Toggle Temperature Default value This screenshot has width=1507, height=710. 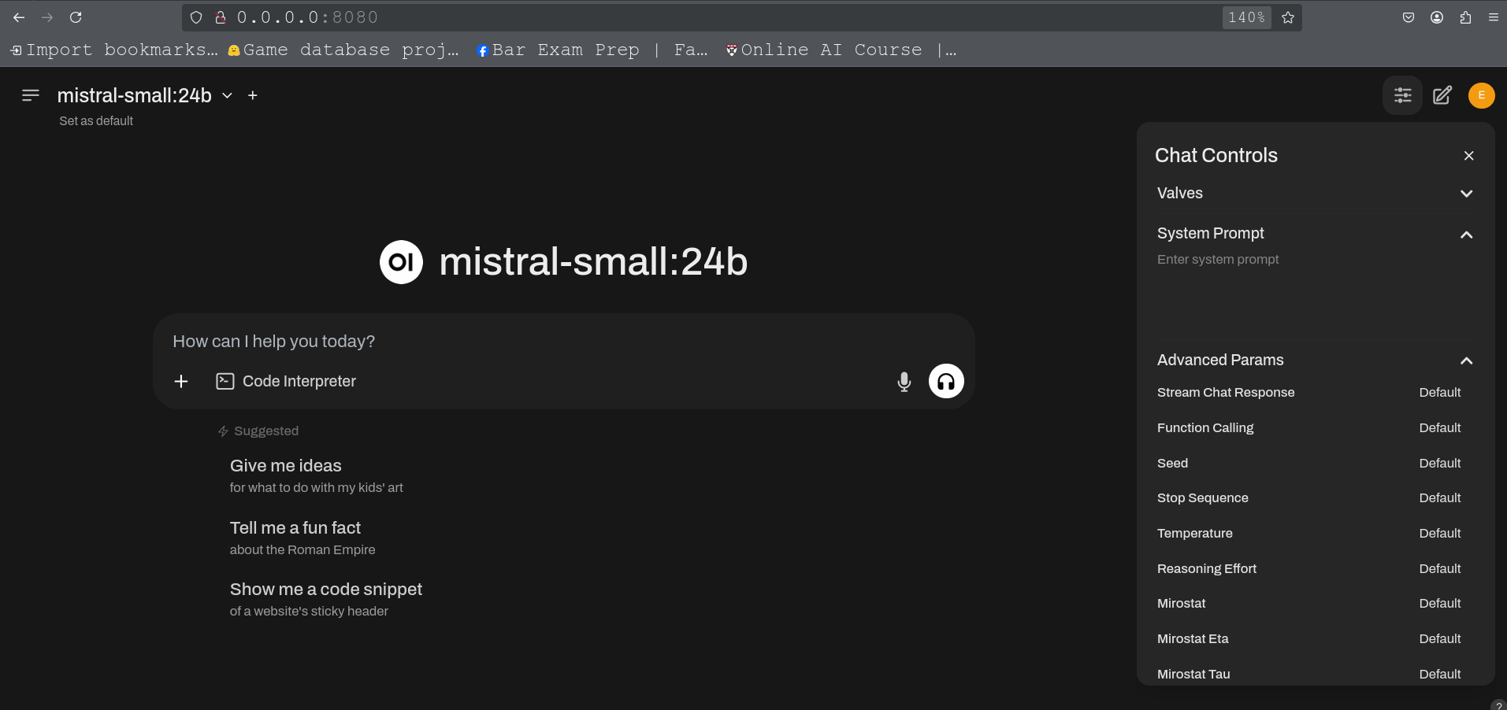pyautogui.click(x=1440, y=533)
